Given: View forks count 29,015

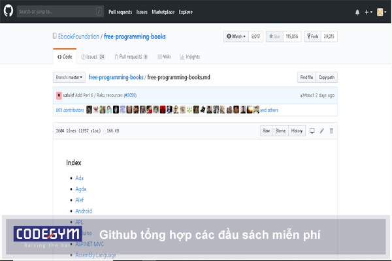Looking at the screenshot, I should pyautogui.click(x=329, y=37).
